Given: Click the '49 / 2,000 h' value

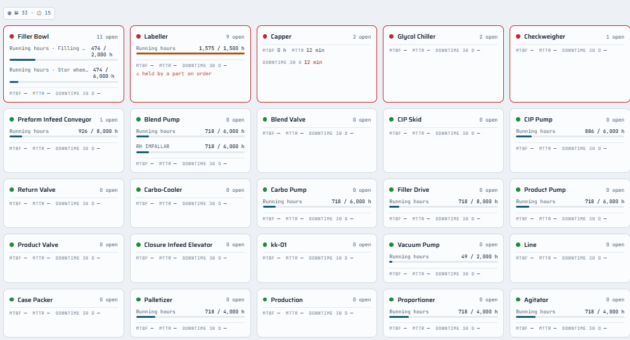Looking at the screenshot, I should 480,256.
